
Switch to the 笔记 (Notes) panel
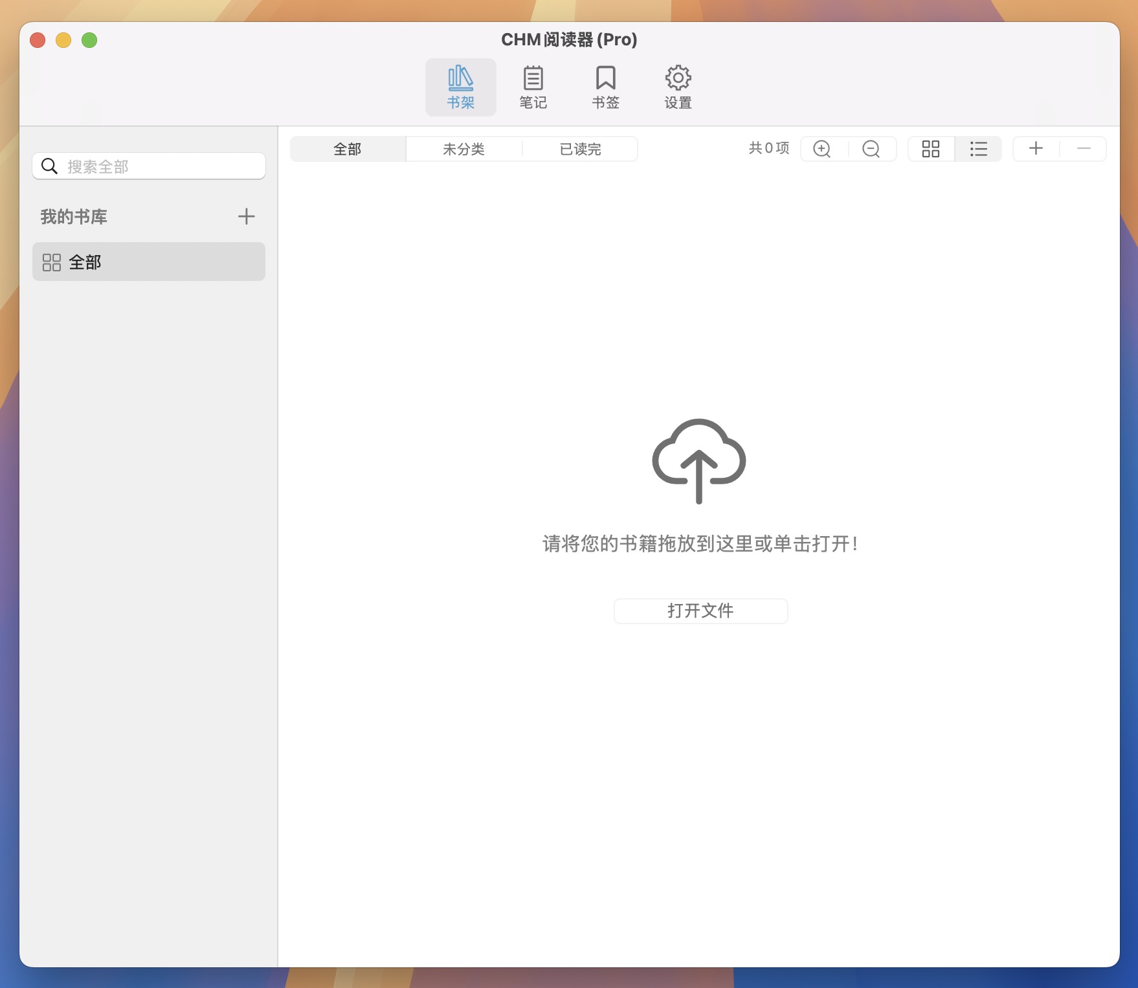click(x=533, y=86)
